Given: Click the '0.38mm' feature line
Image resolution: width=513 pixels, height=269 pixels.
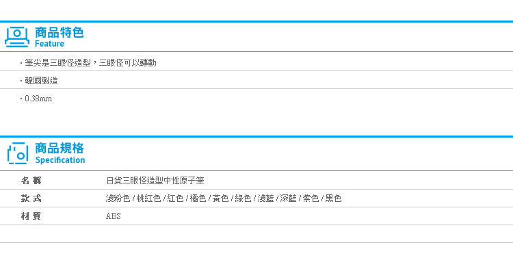Looking at the screenshot, I should click(x=38, y=99).
